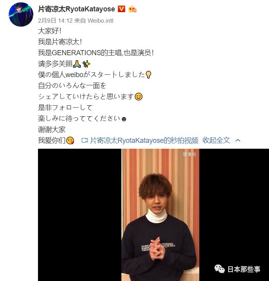Viewport: 269px width, 281px height.
Task: Click the crown membership badge icon
Action: [x=132, y=9]
